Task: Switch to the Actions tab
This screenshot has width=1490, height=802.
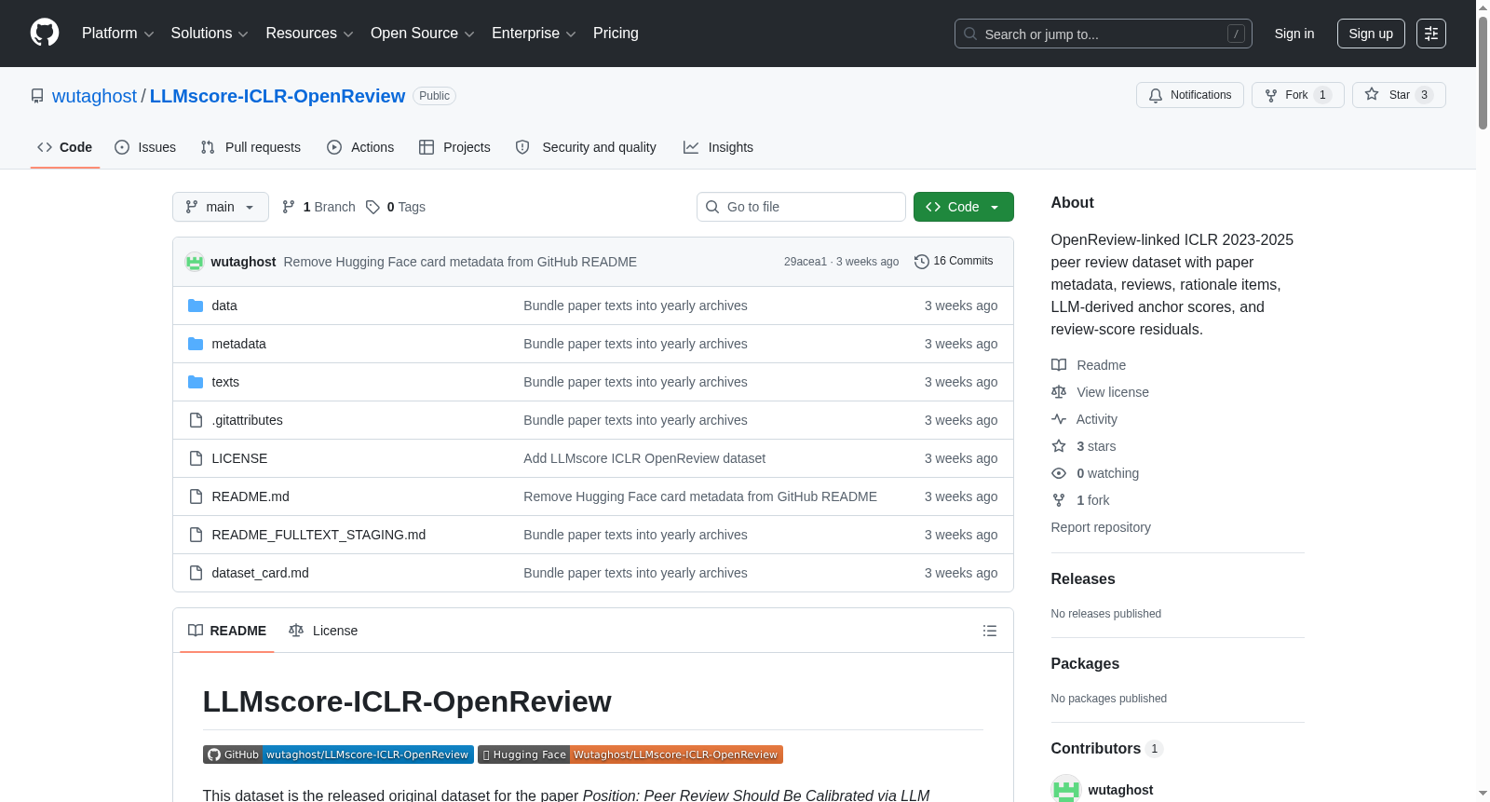Action: pyautogui.click(x=360, y=147)
